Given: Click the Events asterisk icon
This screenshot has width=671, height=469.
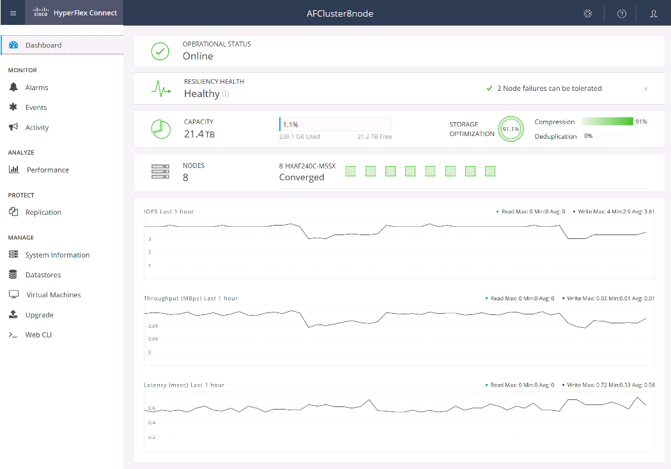Looking at the screenshot, I should 13,107.
